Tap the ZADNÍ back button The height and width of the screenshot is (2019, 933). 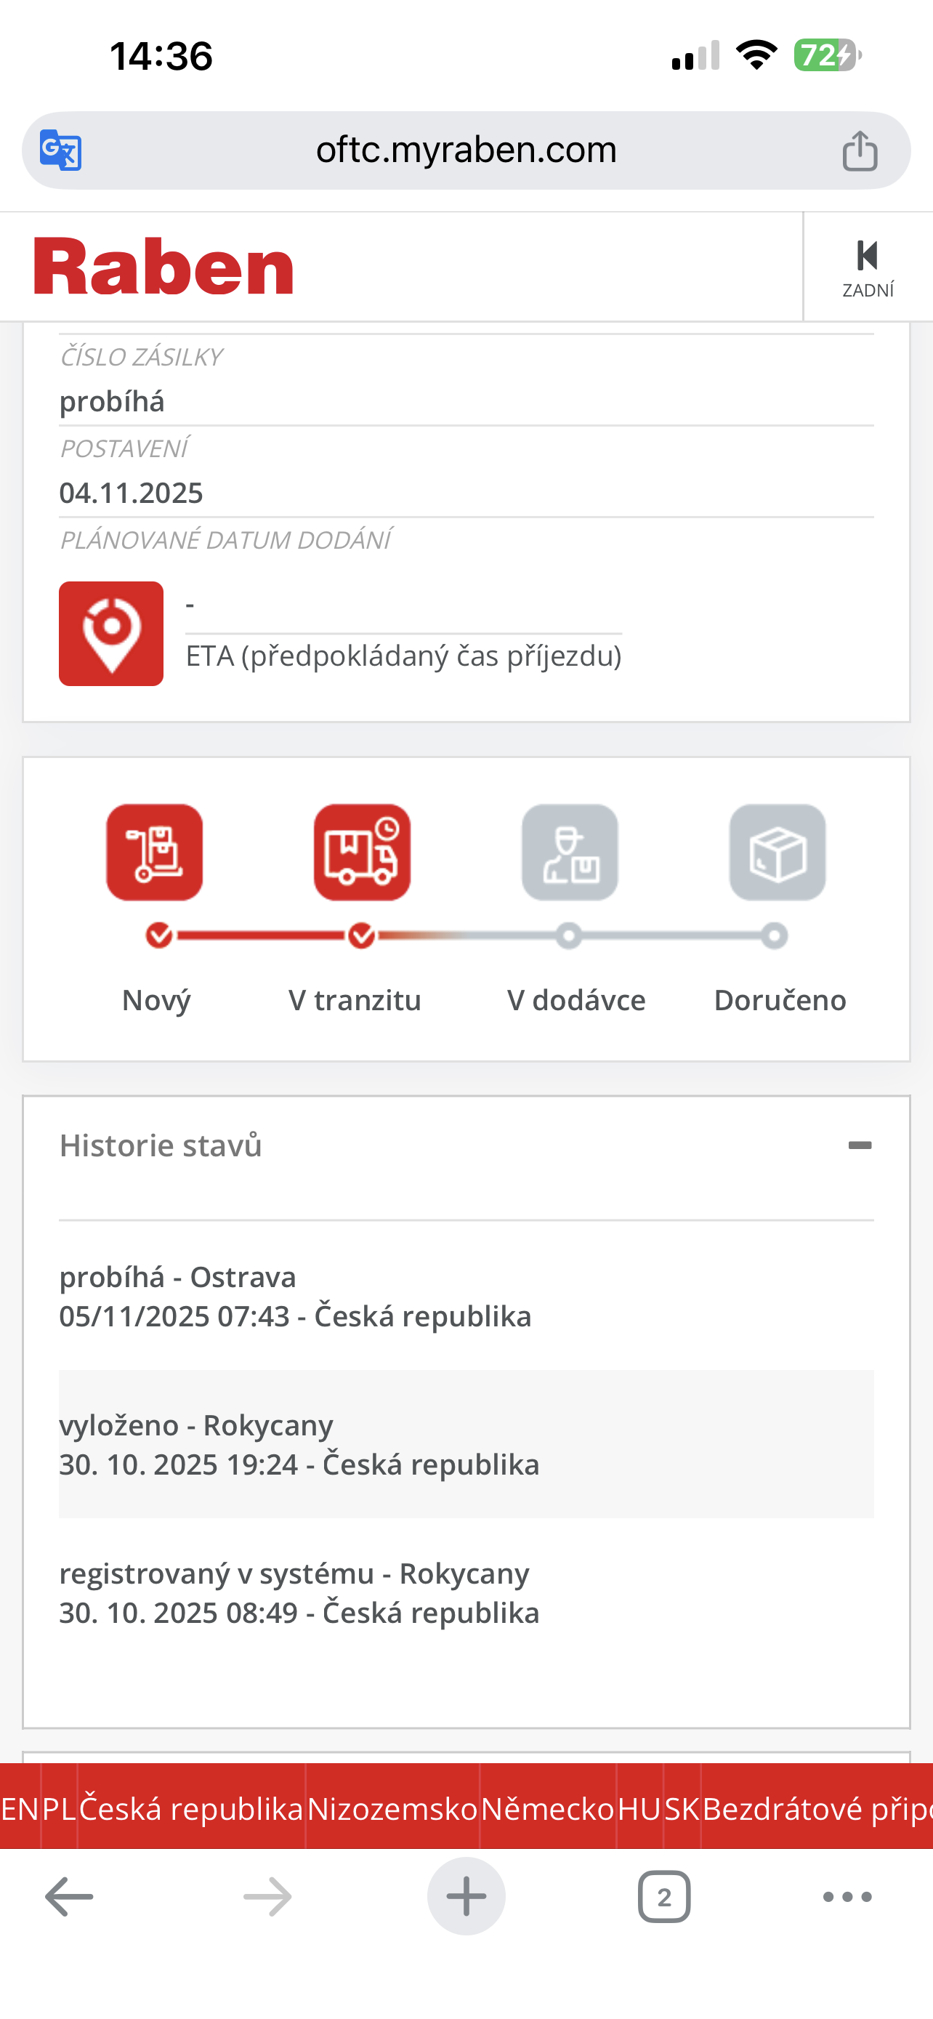pos(868,268)
